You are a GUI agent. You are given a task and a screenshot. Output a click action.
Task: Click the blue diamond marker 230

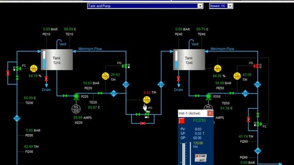pyautogui.click(x=161, y=84)
